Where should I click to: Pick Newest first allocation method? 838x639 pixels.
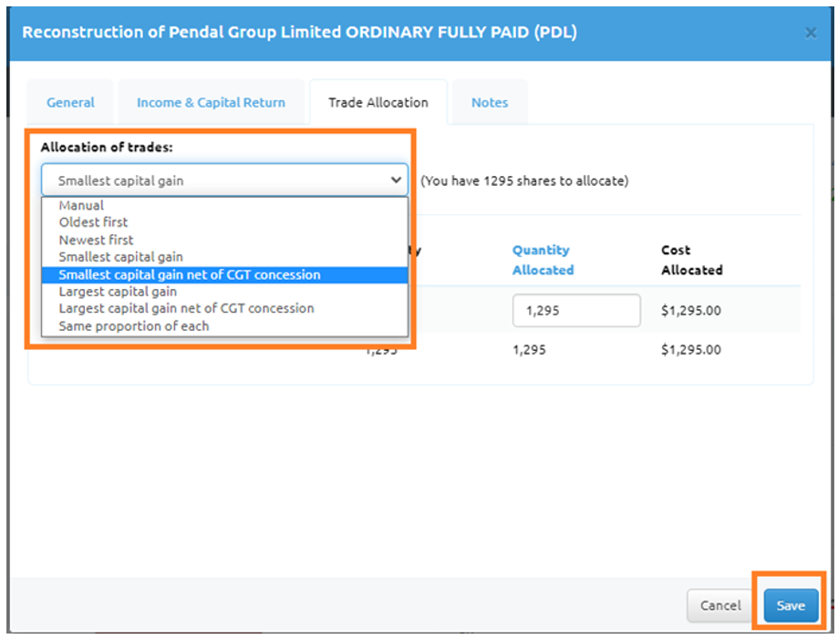tap(96, 240)
